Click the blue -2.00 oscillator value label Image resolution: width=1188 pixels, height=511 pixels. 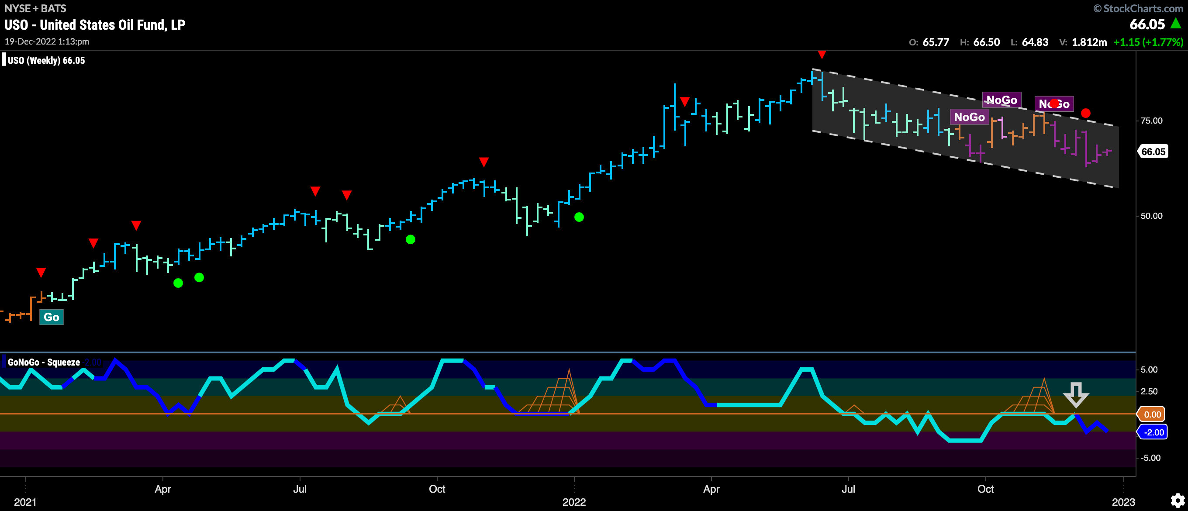(1153, 432)
